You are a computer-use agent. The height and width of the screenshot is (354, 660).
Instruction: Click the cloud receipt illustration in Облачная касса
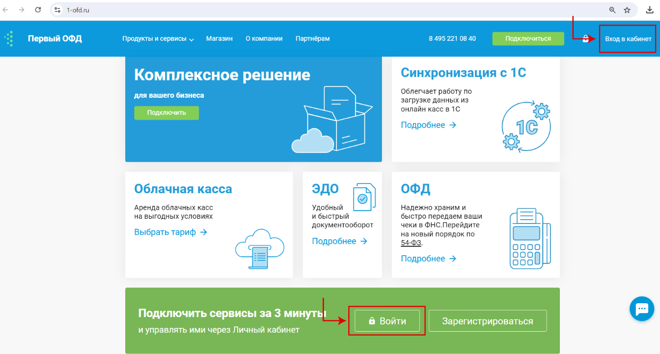click(x=260, y=250)
